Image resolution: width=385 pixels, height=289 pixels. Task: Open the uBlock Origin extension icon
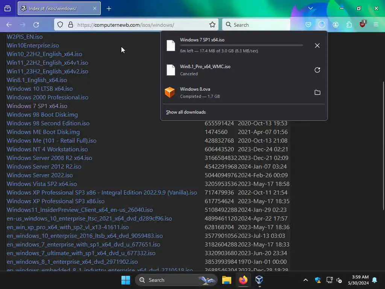click(362, 24)
